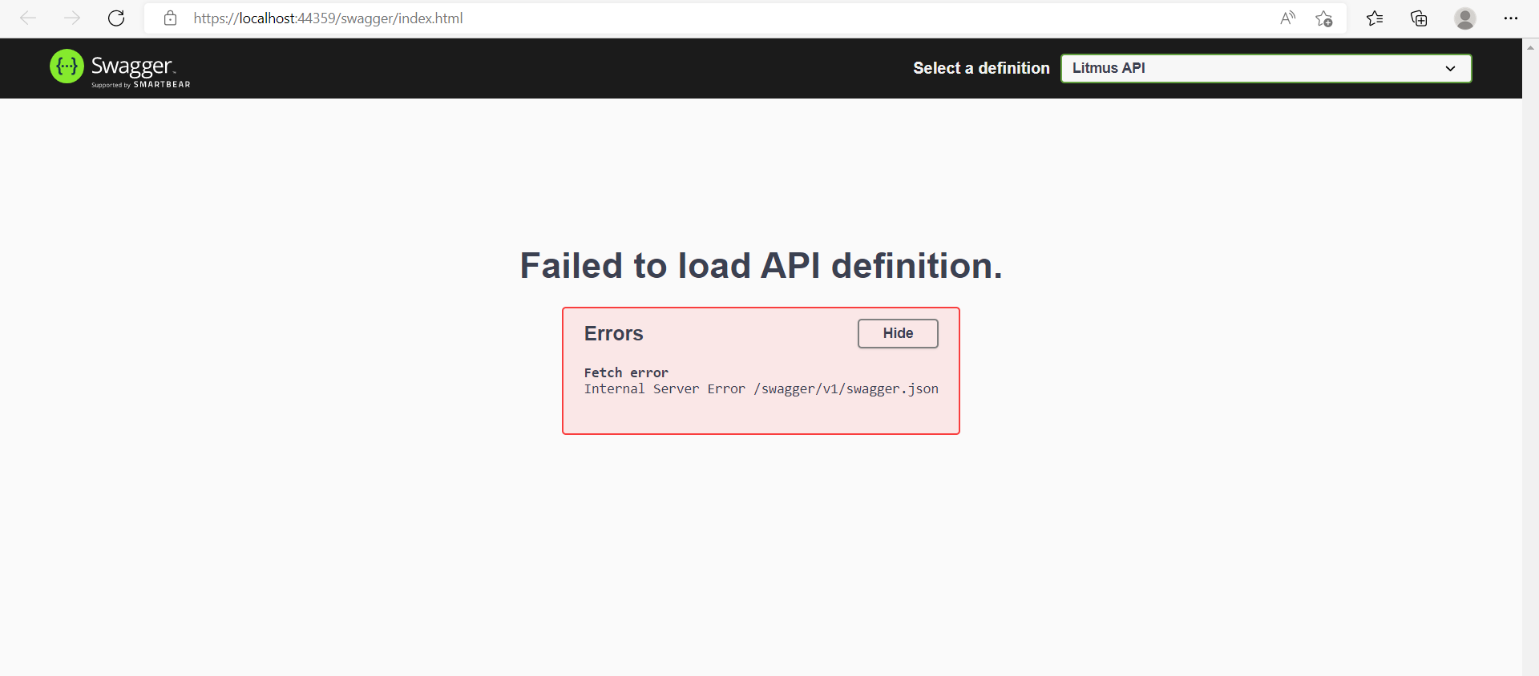Open the Settings and more ellipsis menu
This screenshot has height=676, width=1539.
(x=1510, y=18)
